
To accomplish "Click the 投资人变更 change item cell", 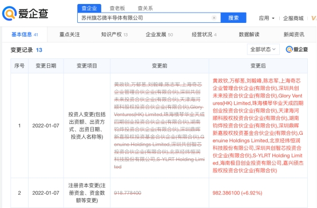I will pyautogui.click(x=87, y=126).
